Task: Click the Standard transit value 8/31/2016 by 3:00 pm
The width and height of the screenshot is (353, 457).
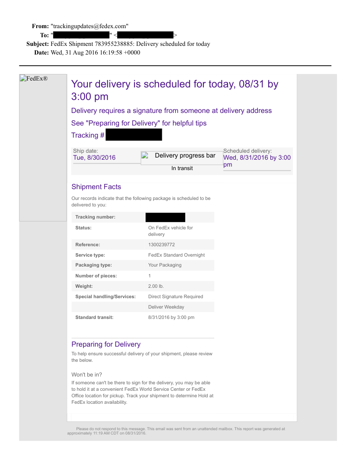Action: click(171, 317)
